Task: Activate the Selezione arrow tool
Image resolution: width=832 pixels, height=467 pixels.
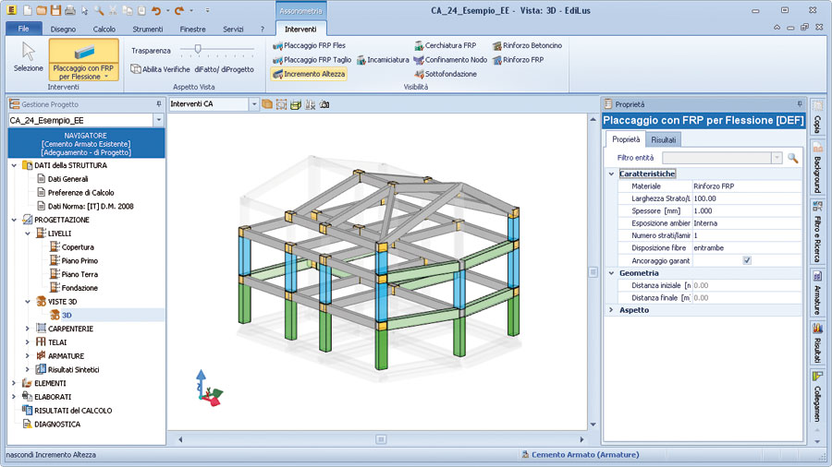Action: coord(28,57)
